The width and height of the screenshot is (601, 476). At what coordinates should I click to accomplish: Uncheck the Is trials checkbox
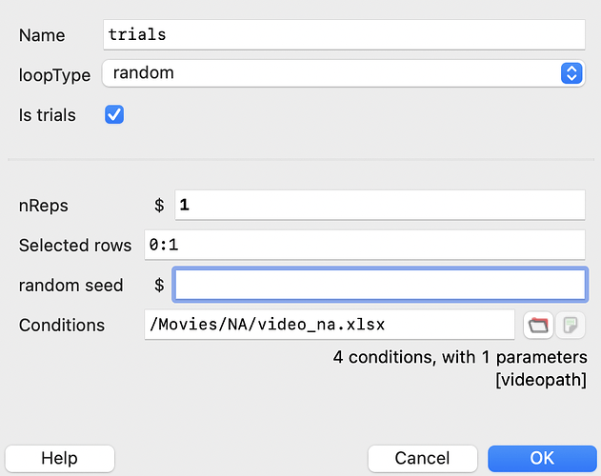click(x=114, y=114)
